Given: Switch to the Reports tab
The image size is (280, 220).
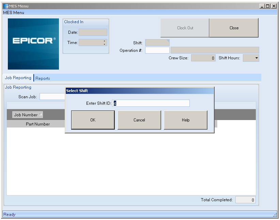Looking at the screenshot, I should point(43,78).
